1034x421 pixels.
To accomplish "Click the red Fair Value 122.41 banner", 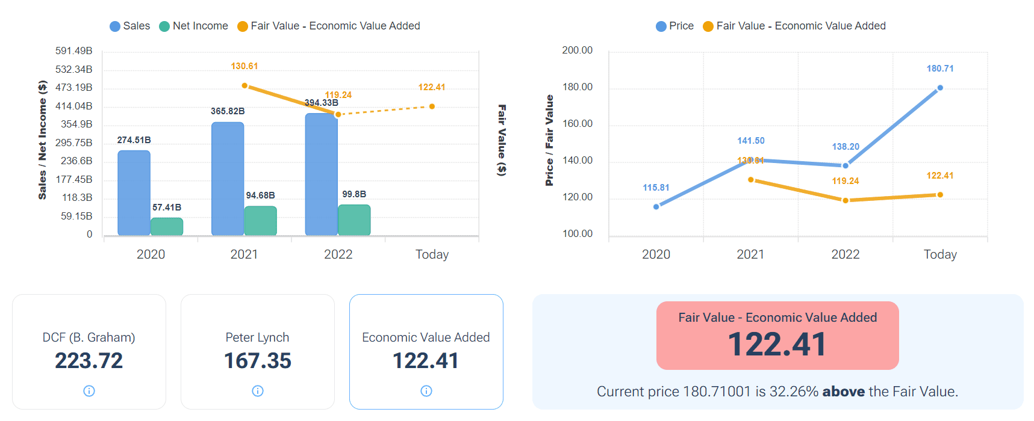I will 777,335.
